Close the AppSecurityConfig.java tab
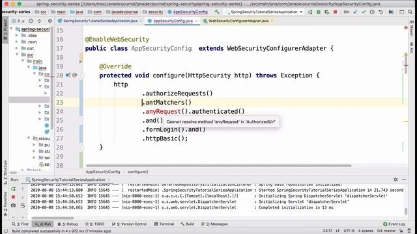This screenshot has height=234, width=417. coord(196,21)
